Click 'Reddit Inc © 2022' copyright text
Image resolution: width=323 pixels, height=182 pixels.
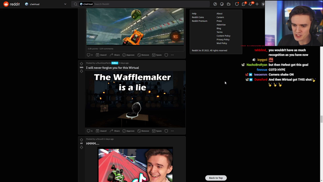coord(209,51)
